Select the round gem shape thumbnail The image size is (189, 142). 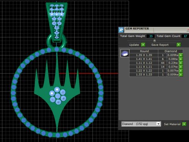coord(125,53)
